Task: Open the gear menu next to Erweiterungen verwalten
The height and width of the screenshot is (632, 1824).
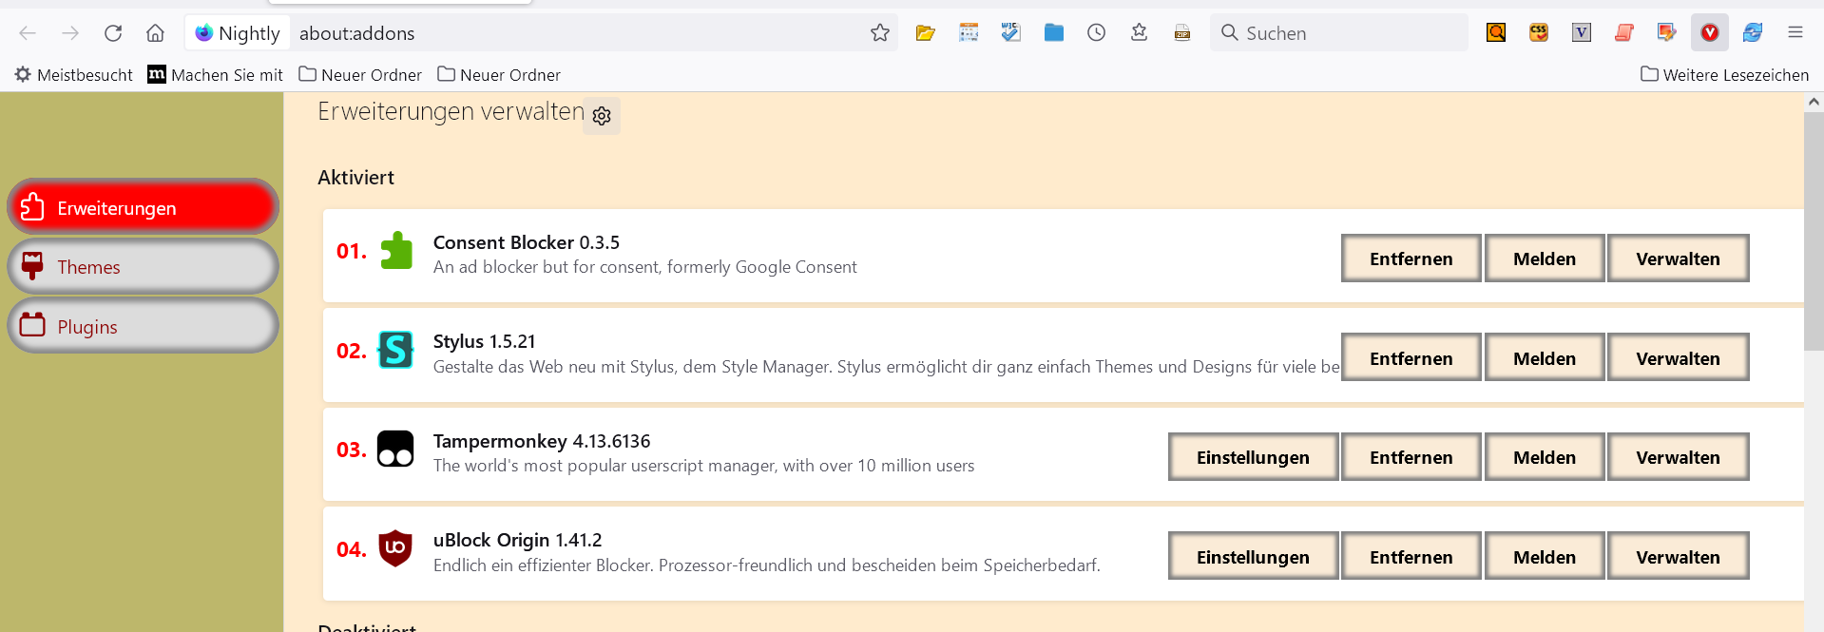Action: 601,116
